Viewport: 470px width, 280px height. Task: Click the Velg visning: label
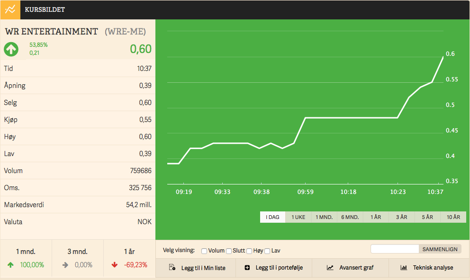point(179,250)
